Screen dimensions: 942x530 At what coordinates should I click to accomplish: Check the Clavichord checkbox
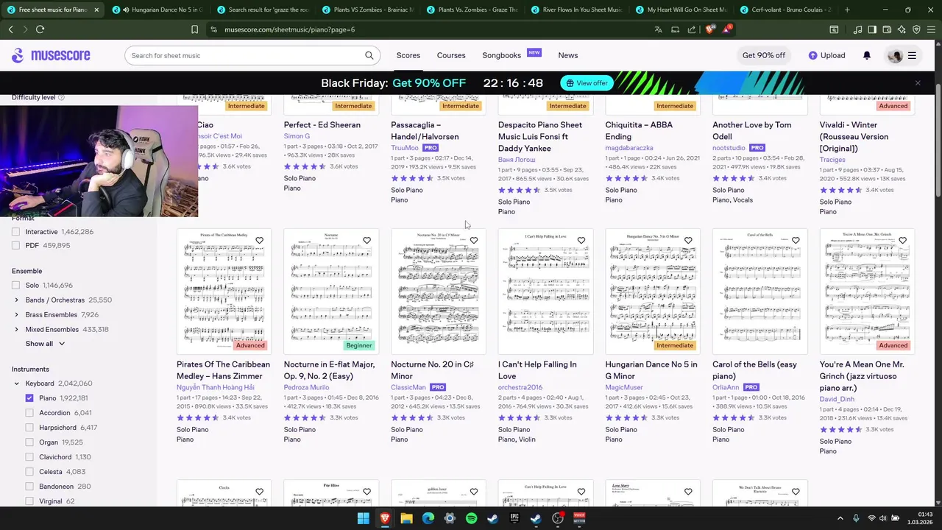29,457
